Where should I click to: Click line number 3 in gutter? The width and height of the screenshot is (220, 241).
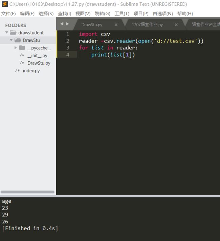68,48
